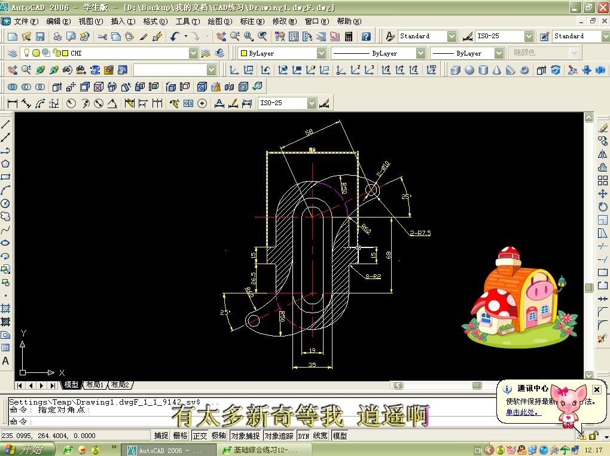610x456 pixels.
Task: Toggle Model (模型) space button in status bar
Action: [x=340, y=436]
